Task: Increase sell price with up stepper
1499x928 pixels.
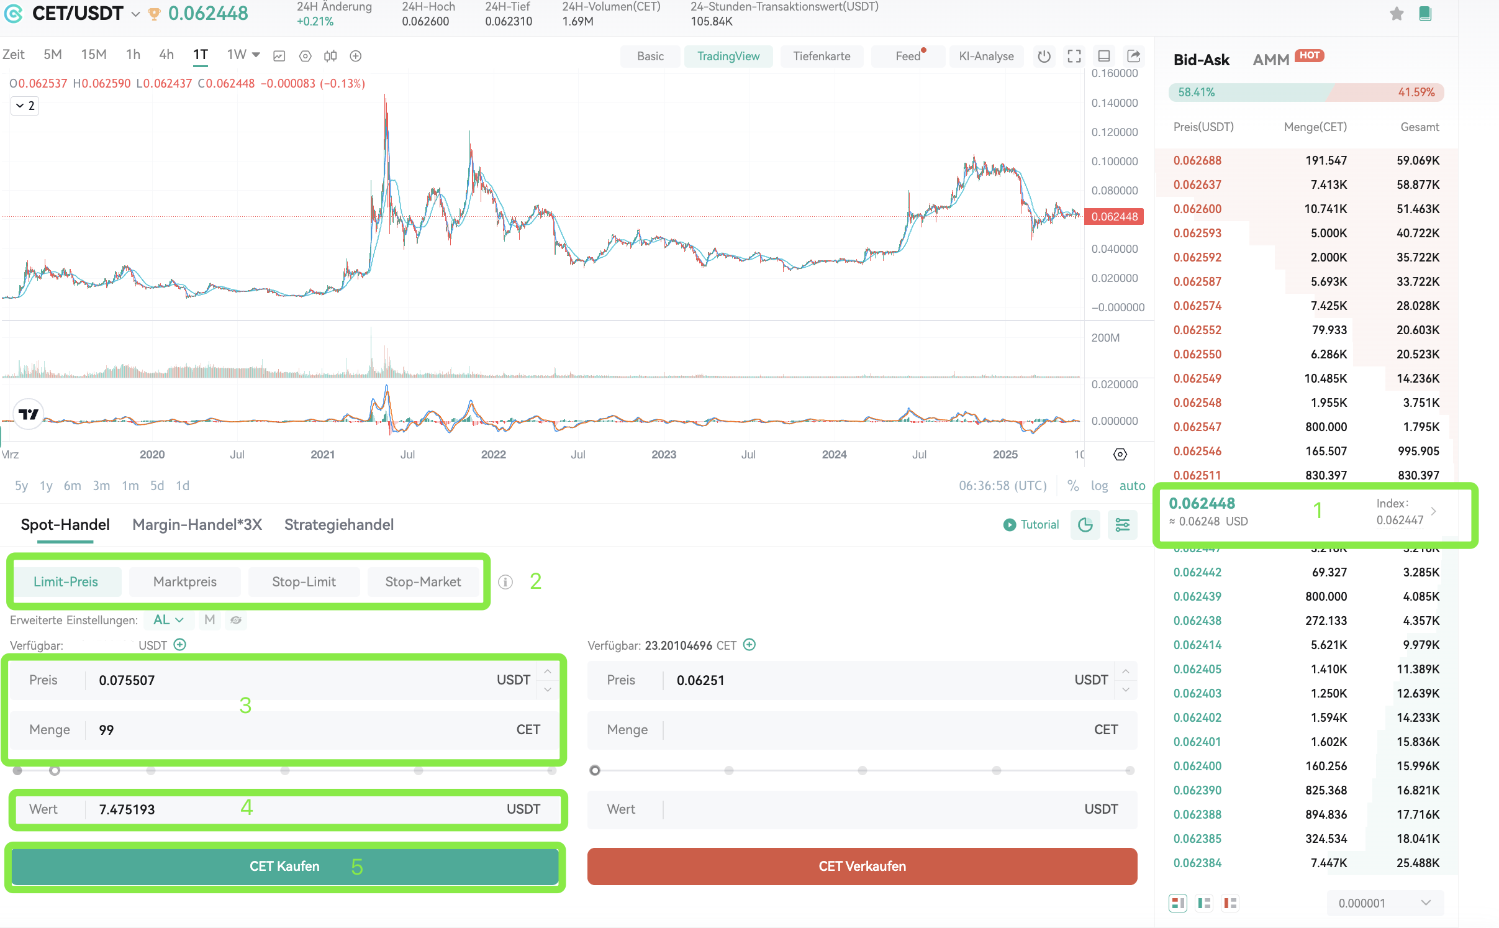Action: coord(1126,672)
